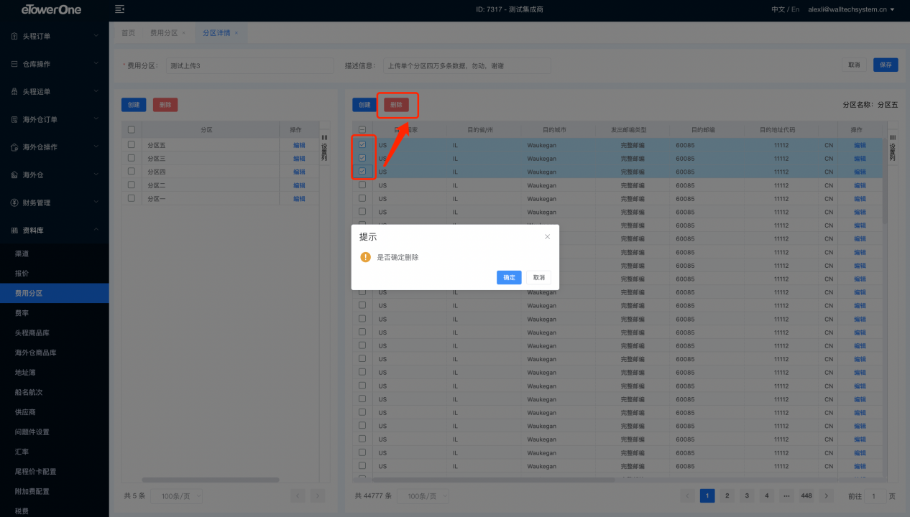Open the right table's 100条/页 page size dropdown
This screenshot has width=910, height=517.
coord(427,496)
